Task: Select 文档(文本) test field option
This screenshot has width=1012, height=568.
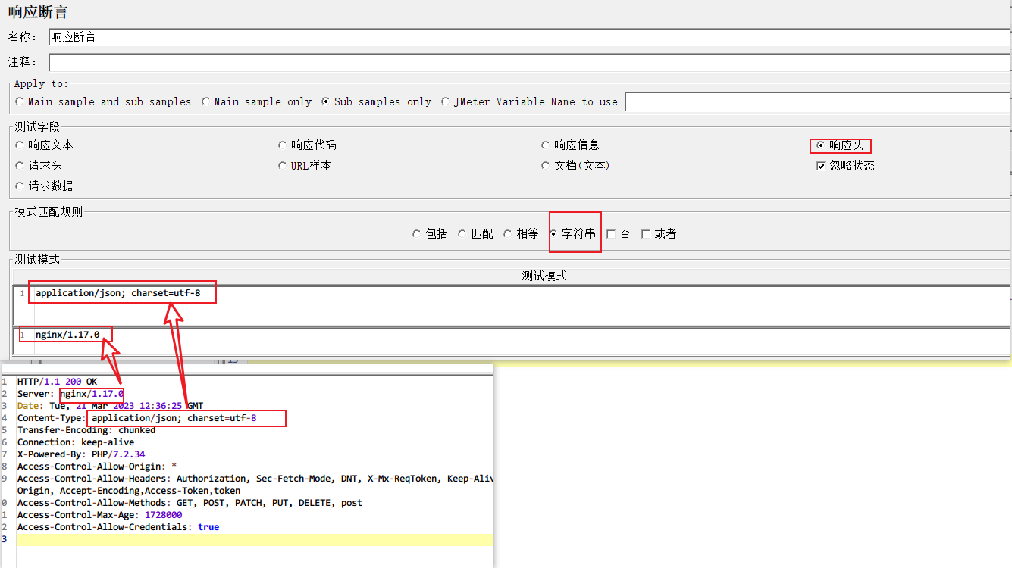Action: point(546,165)
